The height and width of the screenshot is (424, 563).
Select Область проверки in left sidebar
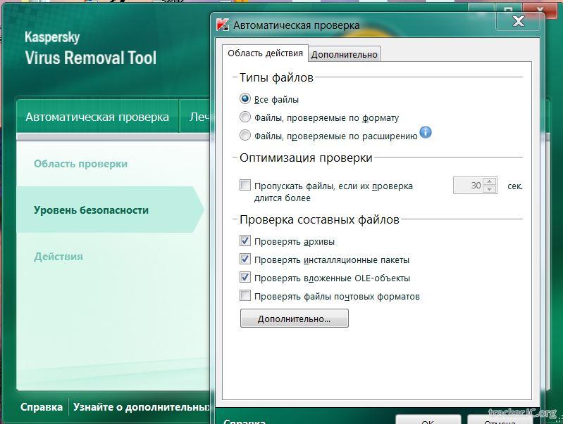click(80, 164)
